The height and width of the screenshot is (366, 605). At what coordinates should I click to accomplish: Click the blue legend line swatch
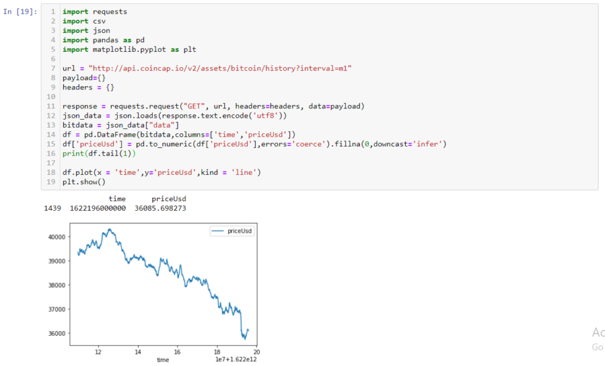218,231
